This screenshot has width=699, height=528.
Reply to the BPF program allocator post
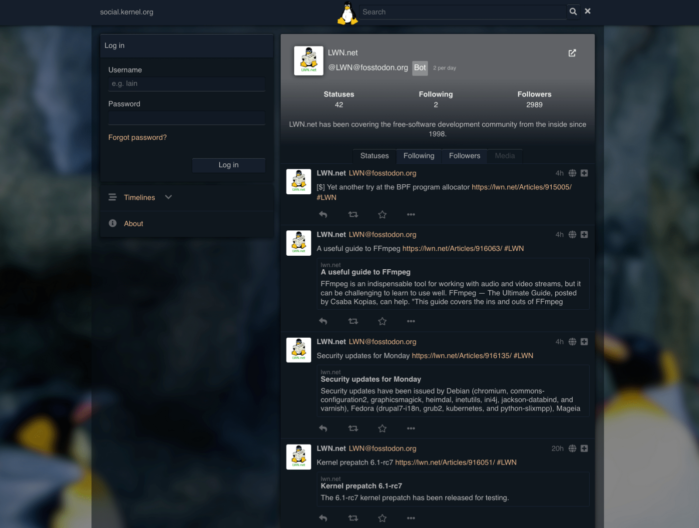click(323, 214)
